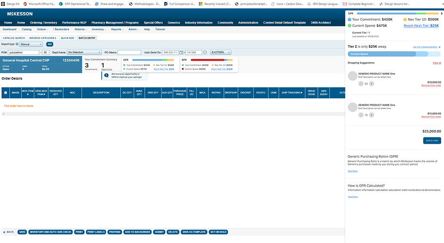This screenshot has width=444, height=243.
Task: Expand the Inventory submenu
Action: point(99,29)
